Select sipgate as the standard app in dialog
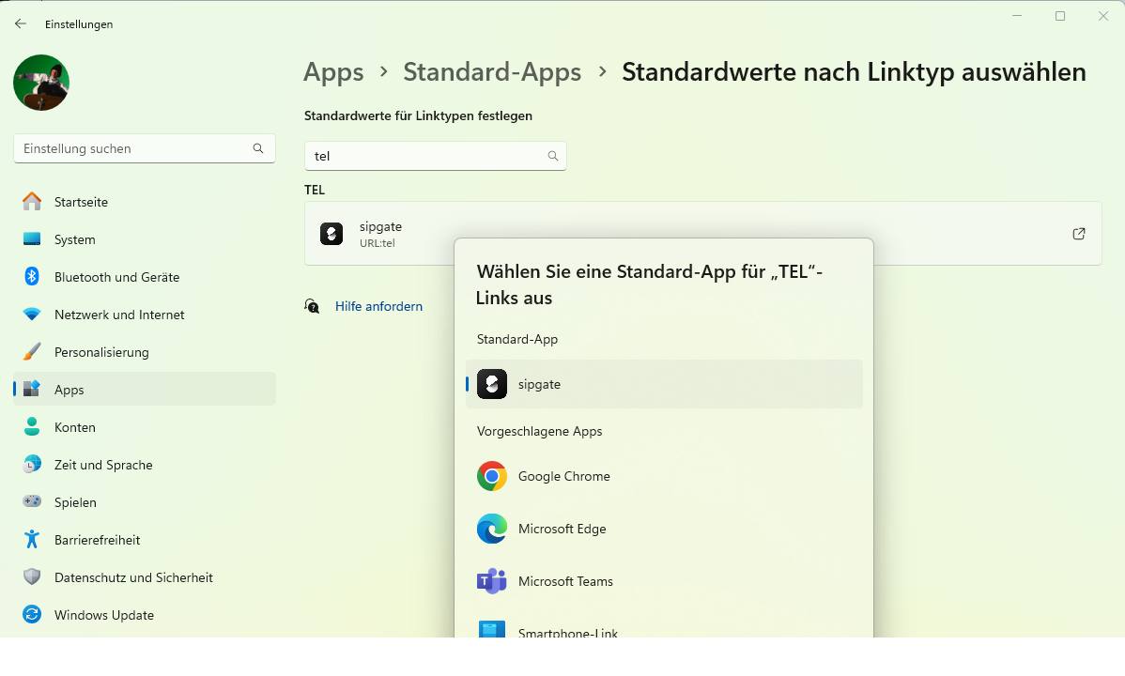The image size is (1125, 676). [x=664, y=384]
